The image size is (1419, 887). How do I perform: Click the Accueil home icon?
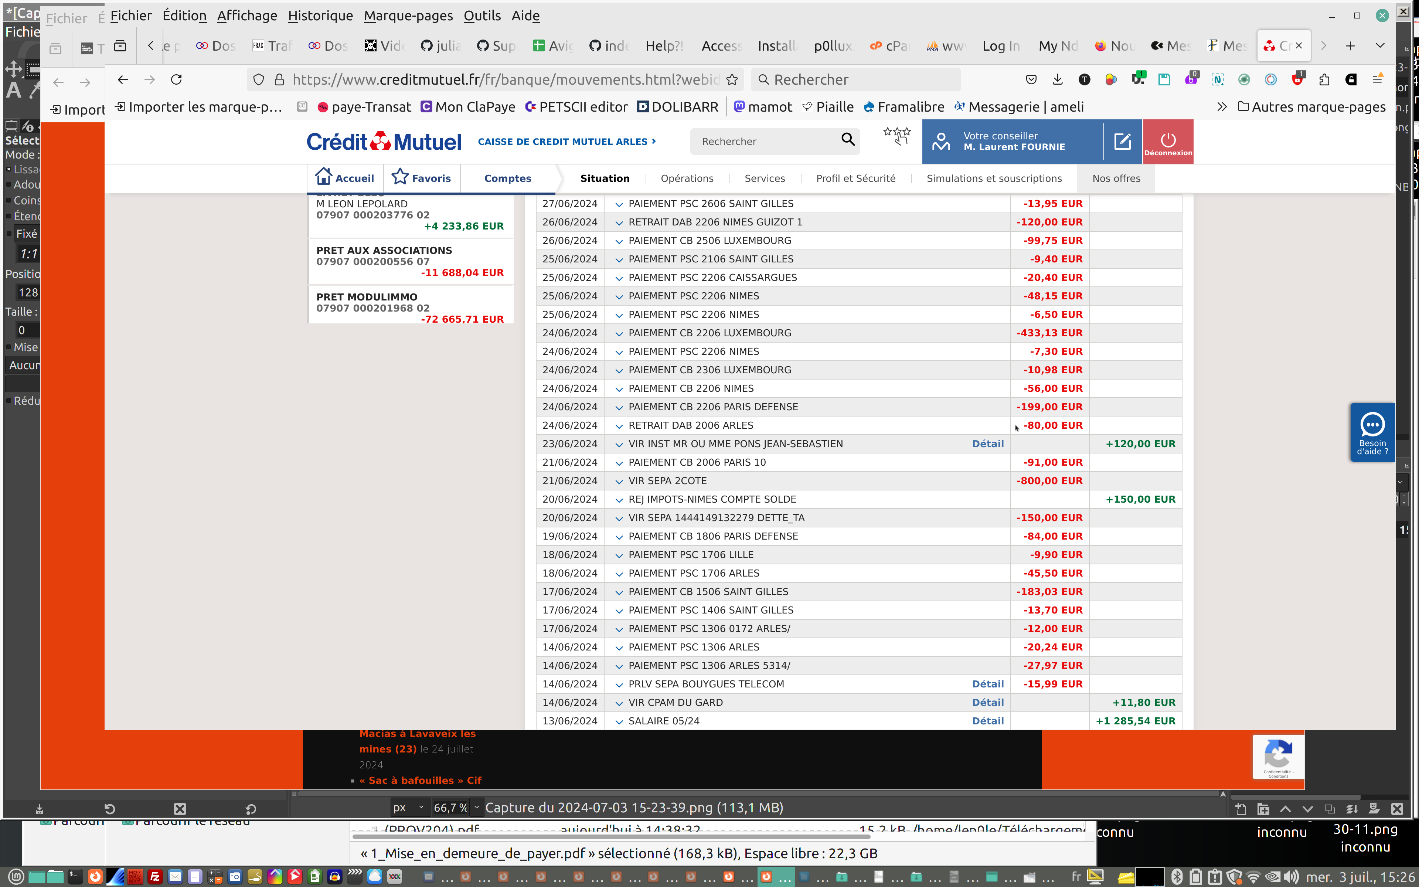tap(324, 177)
